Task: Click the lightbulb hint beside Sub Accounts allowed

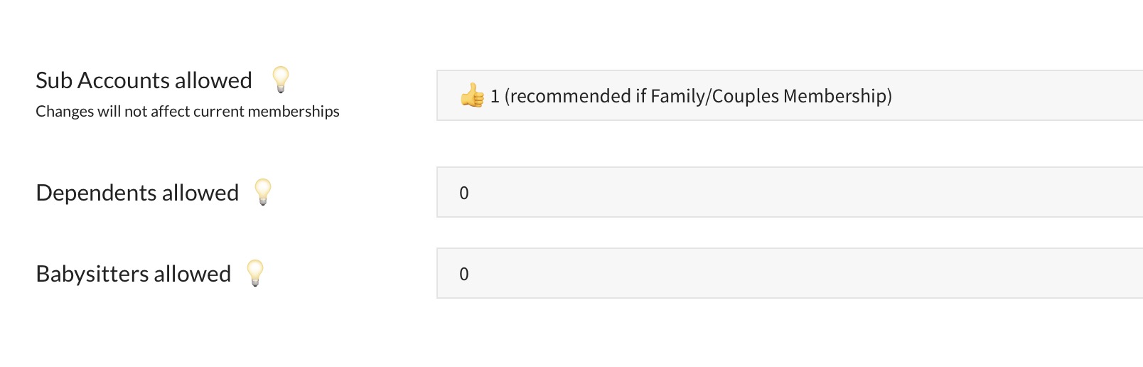Action: (281, 79)
